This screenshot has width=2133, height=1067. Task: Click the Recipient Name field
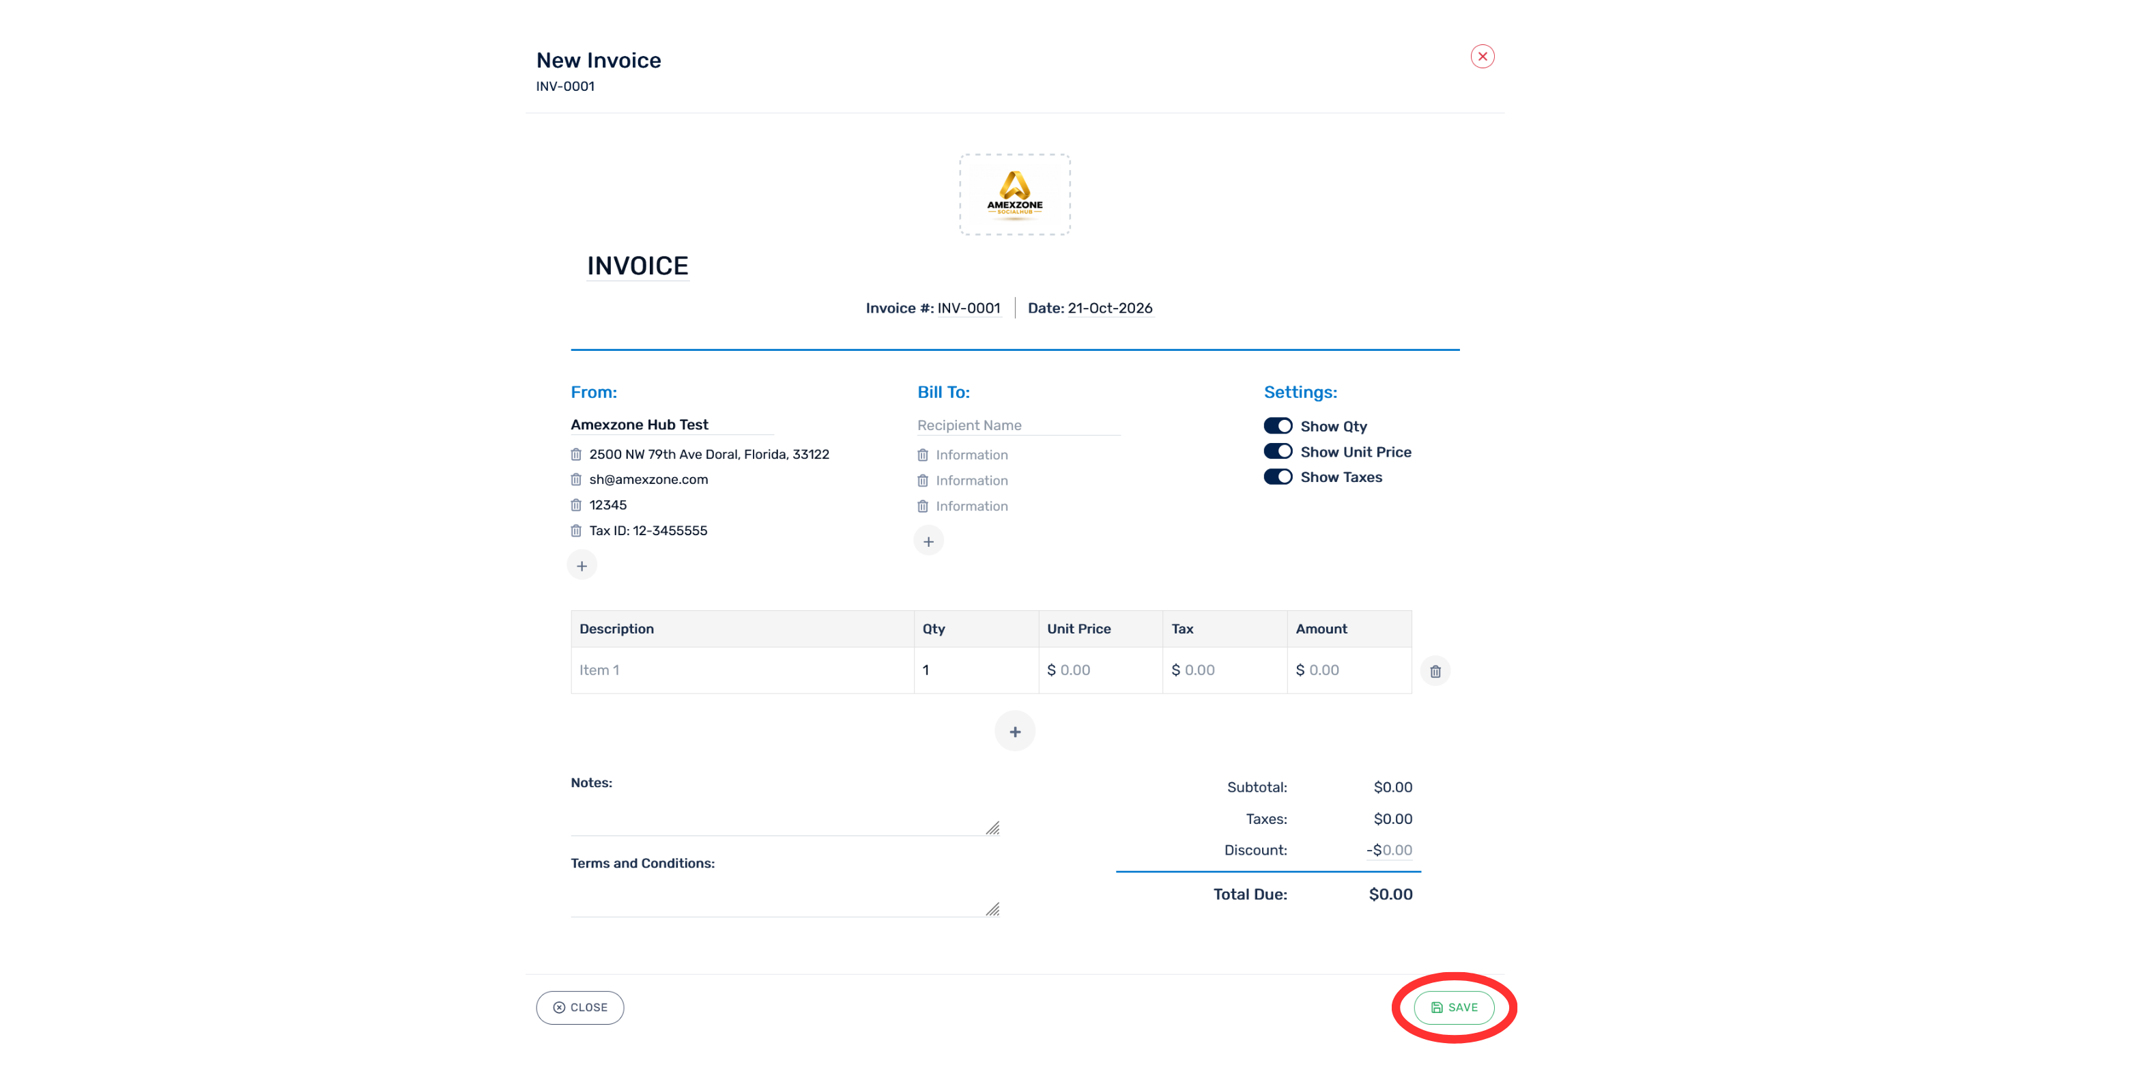(x=1018, y=425)
